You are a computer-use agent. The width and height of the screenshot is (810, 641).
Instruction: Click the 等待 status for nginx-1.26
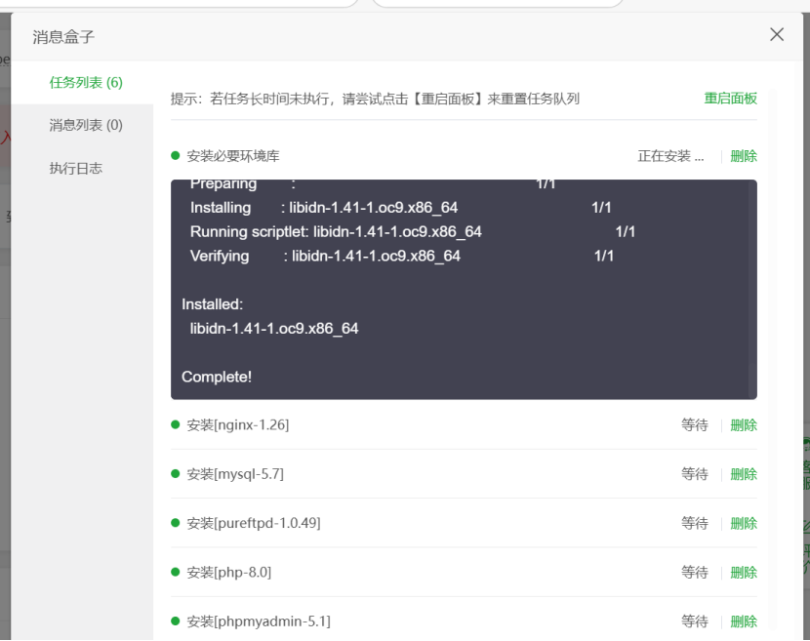tap(694, 425)
